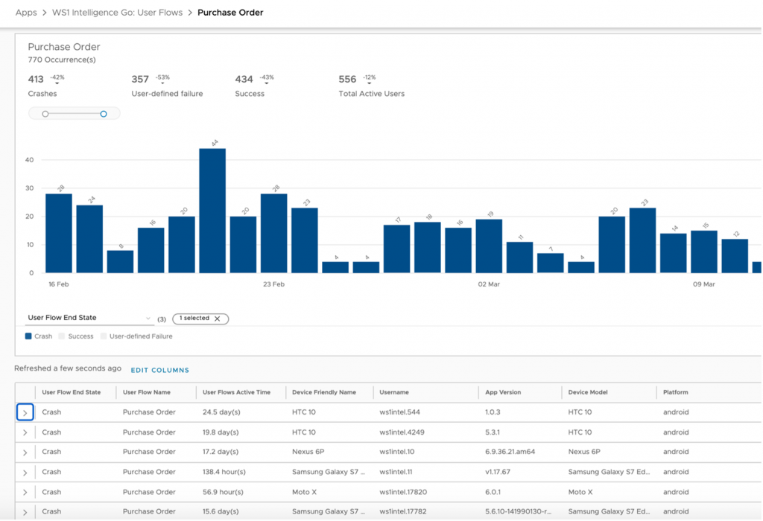Expand the Moto X crash row

pos(25,492)
